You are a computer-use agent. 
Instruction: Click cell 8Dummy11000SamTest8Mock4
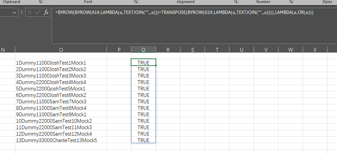tap(61, 108)
